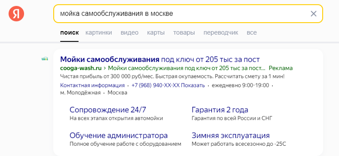Open the карты tab
Screen dimensions: 339x156
click(156, 33)
